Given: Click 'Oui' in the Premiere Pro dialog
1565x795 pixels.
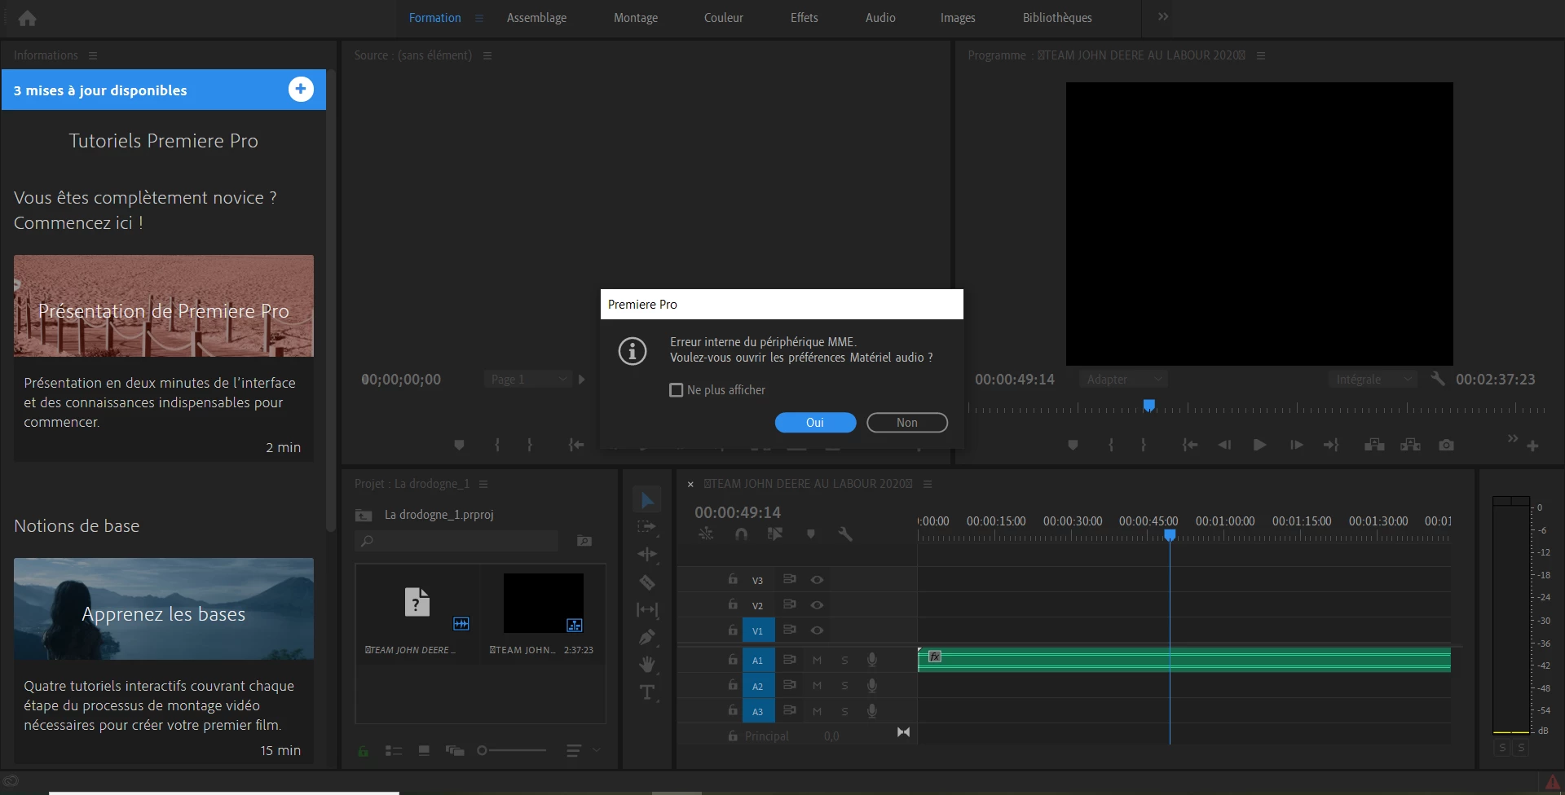Looking at the screenshot, I should point(815,423).
